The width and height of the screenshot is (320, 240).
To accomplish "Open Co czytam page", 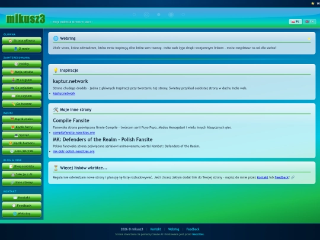I will pyautogui.click(x=22, y=96).
